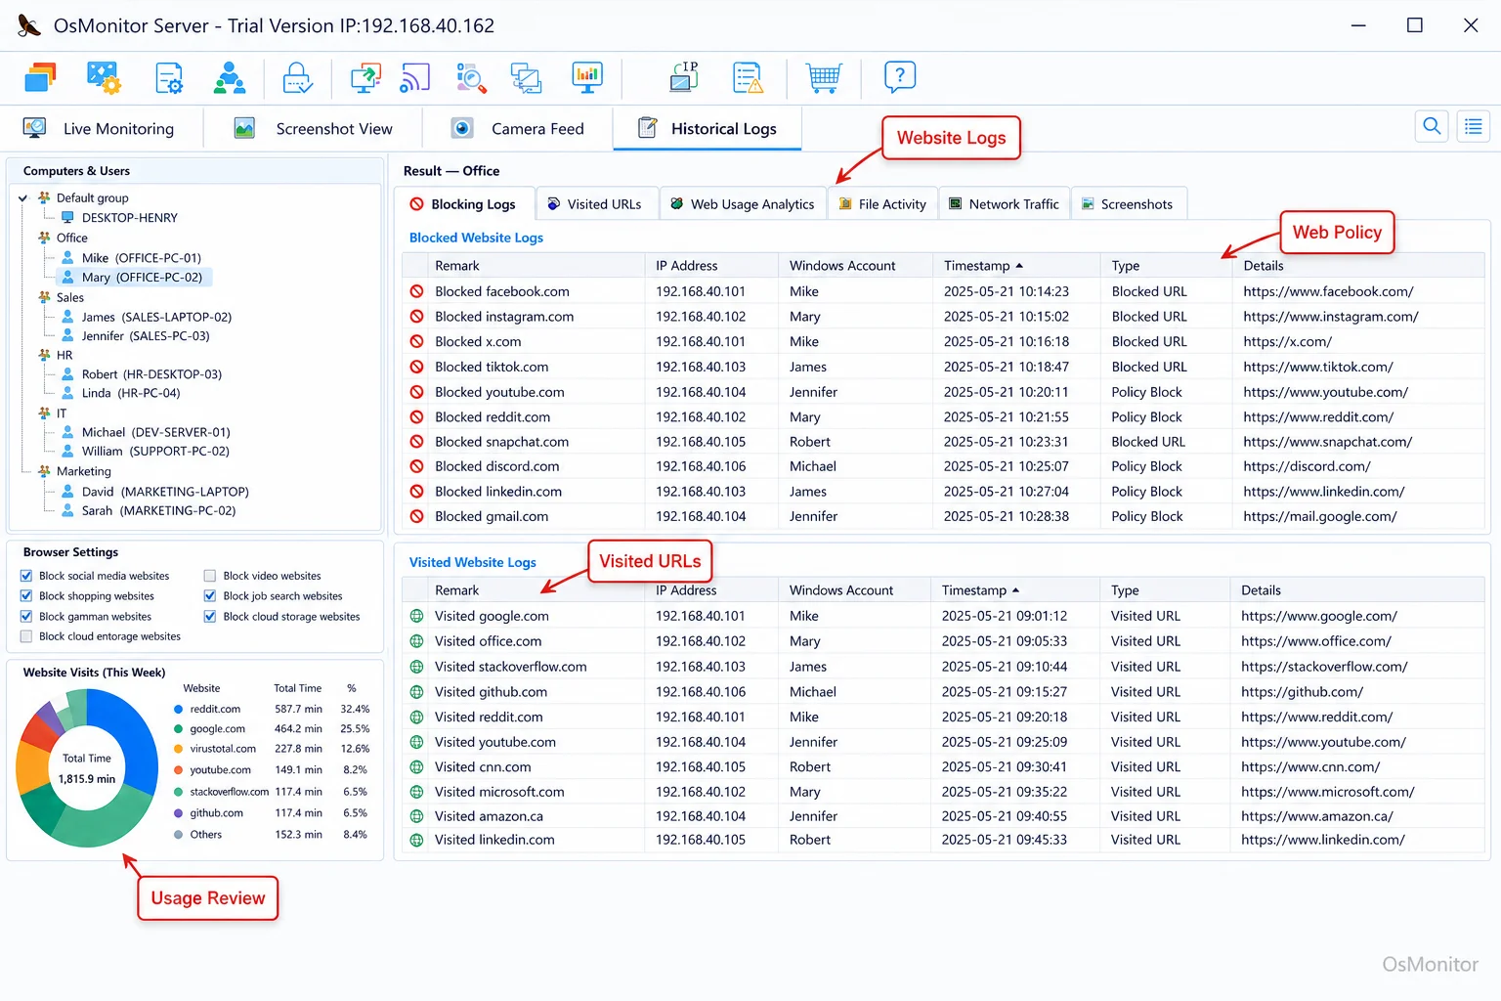Open the help question mark icon

(899, 76)
